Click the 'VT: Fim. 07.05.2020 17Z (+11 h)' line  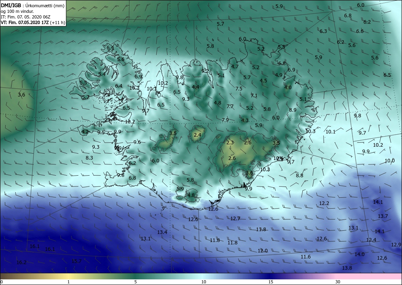point(33,23)
